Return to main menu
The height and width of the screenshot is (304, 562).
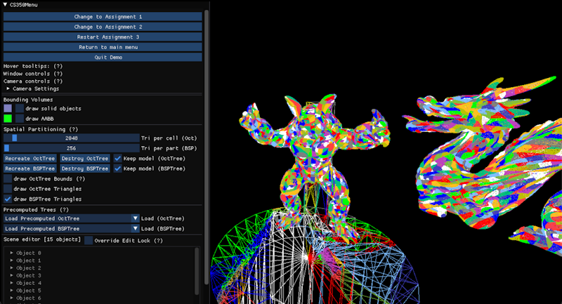click(103, 47)
